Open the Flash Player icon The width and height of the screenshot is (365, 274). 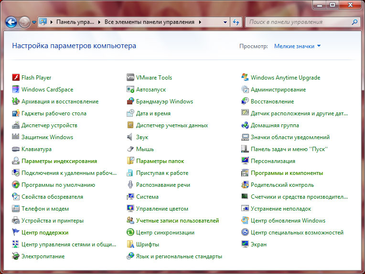coord(16,77)
